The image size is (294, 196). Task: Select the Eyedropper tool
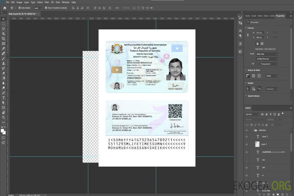[3, 48]
